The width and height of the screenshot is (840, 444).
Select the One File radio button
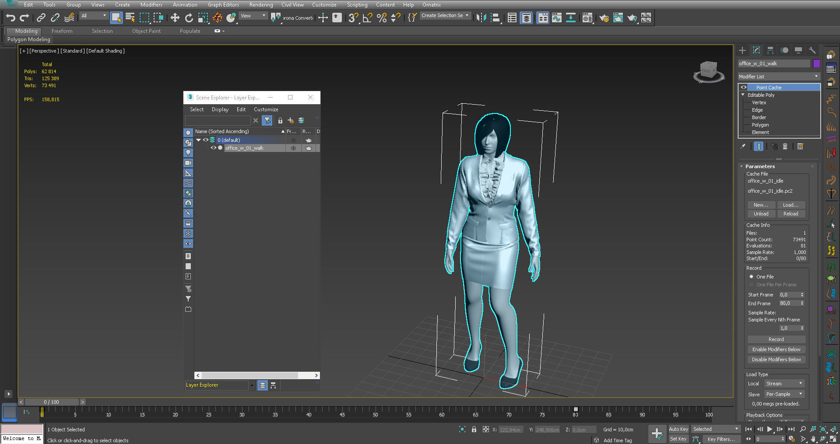click(752, 277)
